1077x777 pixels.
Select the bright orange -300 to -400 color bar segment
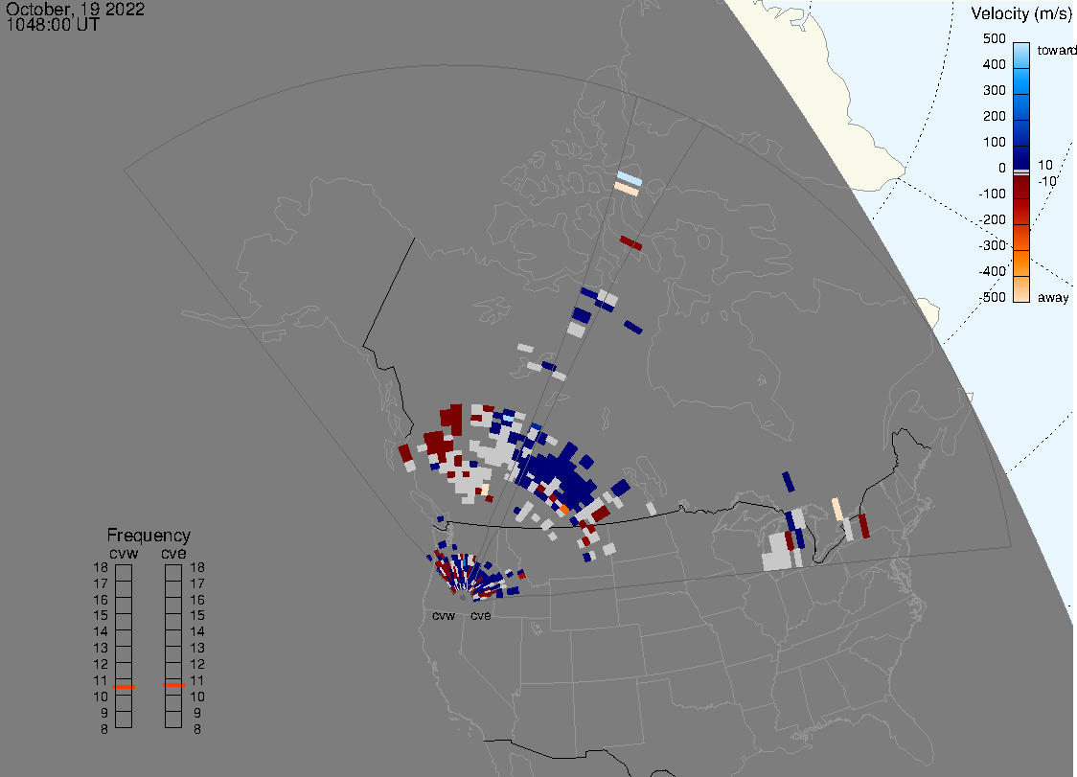click(1021, 263)
